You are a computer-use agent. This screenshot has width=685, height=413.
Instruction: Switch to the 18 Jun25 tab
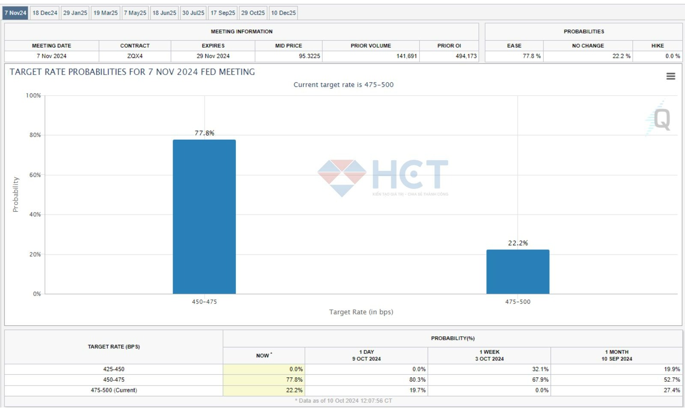(164, 13)
